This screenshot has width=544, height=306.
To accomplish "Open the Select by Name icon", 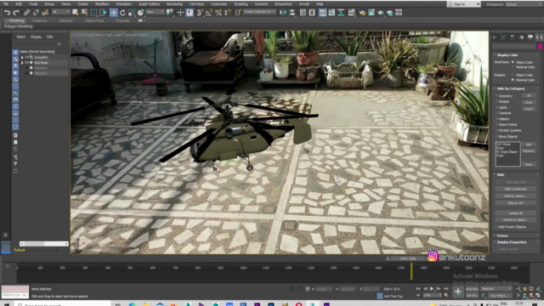I will click(x=84, y=13).
